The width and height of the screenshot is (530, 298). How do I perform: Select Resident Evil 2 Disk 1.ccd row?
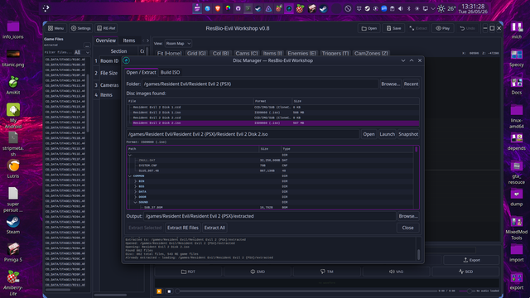(272, 107)
